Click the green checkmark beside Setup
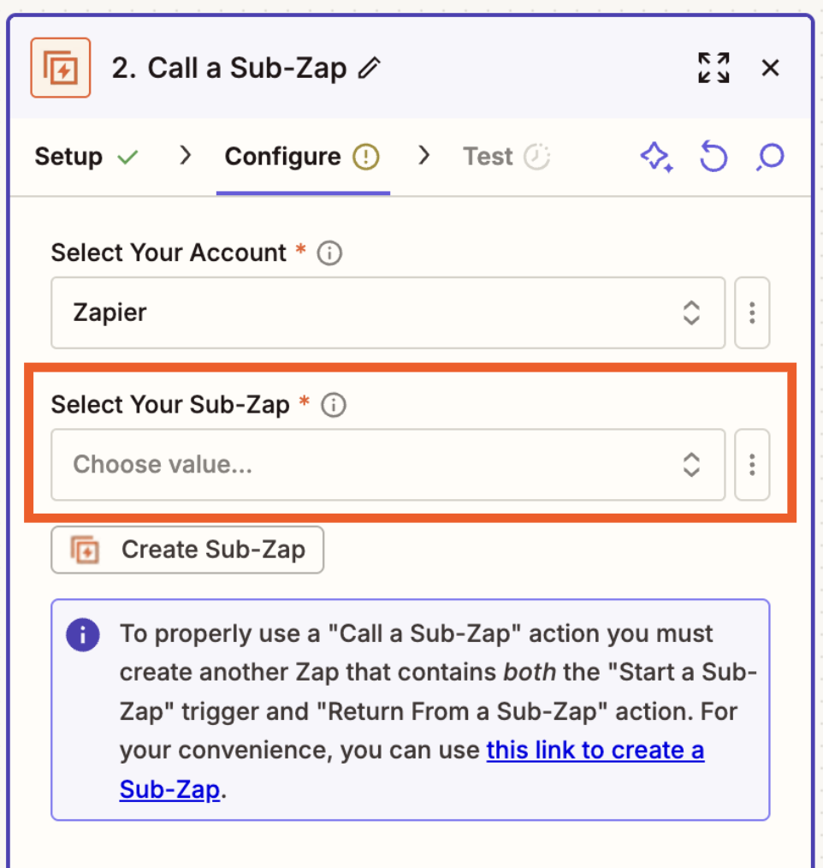This screenshot has width=823, height=868. pyautogui.click(x=127, y=158)
